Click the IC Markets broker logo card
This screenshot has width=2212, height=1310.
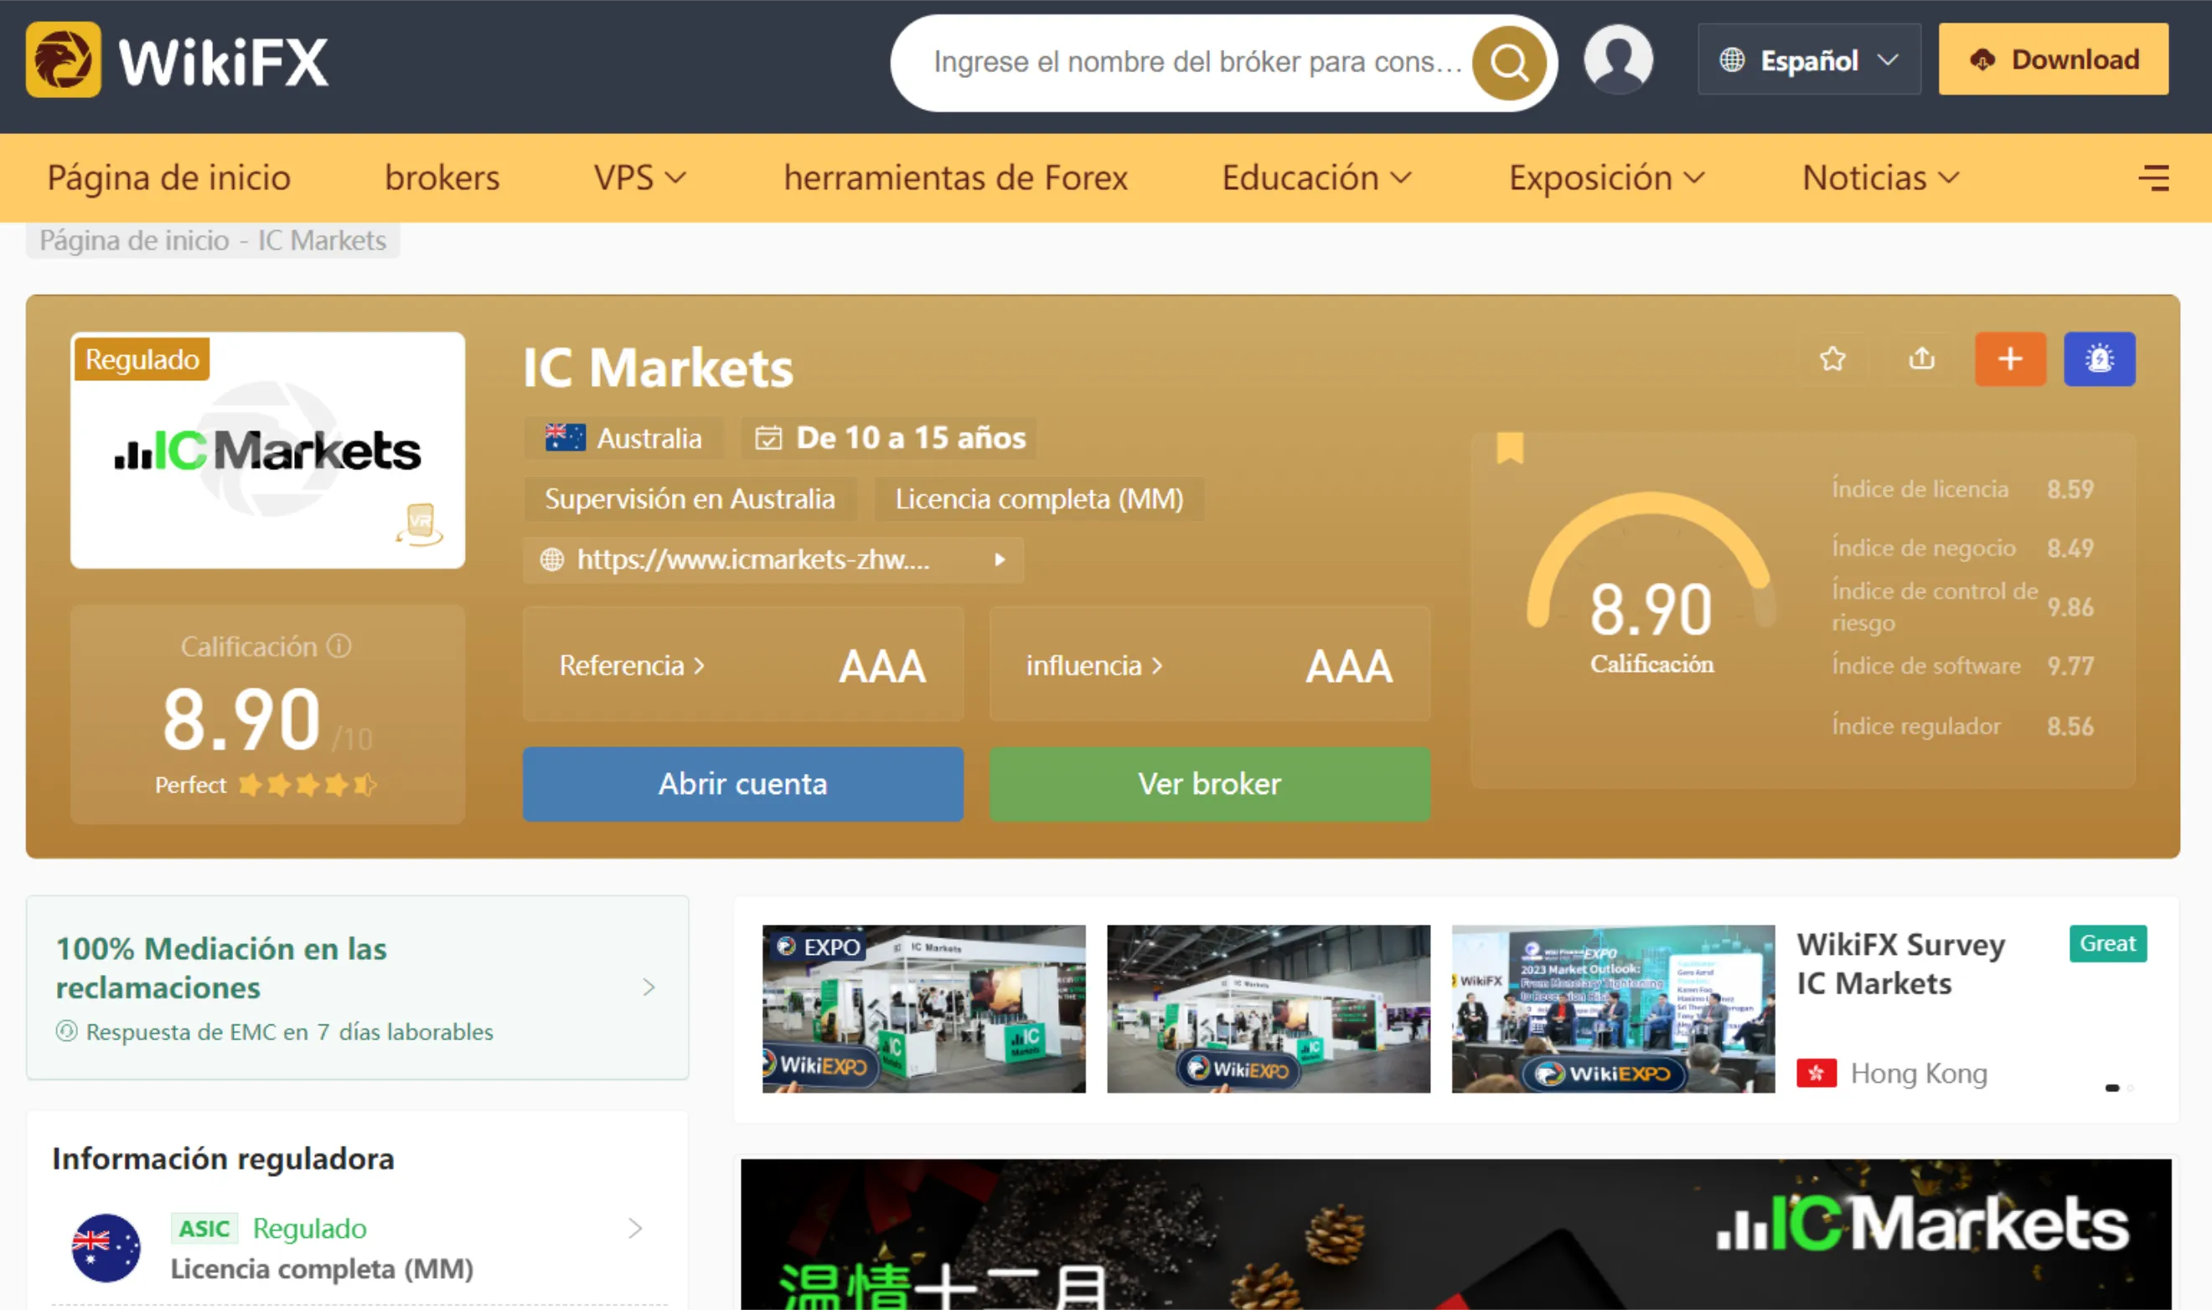(x=267, y=450)
